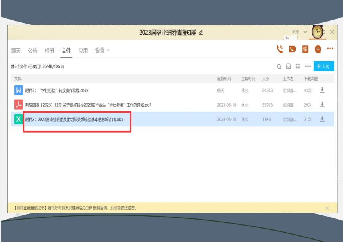This screenshot has height=242, width=343.
Task: Open the more options (...) menu in file toolbar
Action: (308, 66)
